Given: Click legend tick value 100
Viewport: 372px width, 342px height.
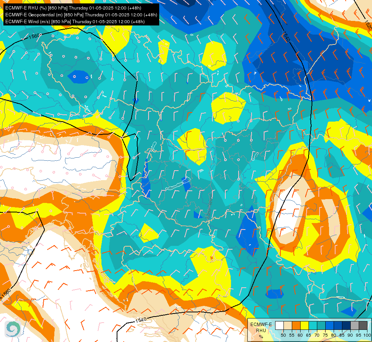Looking at the screenshot, I should pos(367,335).
